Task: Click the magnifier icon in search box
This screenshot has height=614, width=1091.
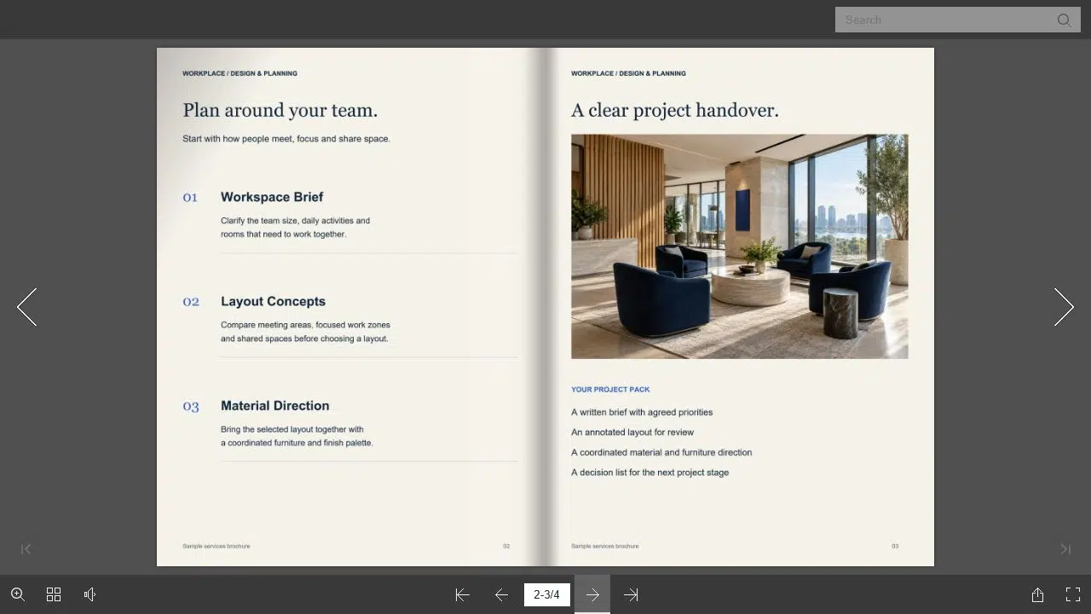Action: tap(1064, 20)
